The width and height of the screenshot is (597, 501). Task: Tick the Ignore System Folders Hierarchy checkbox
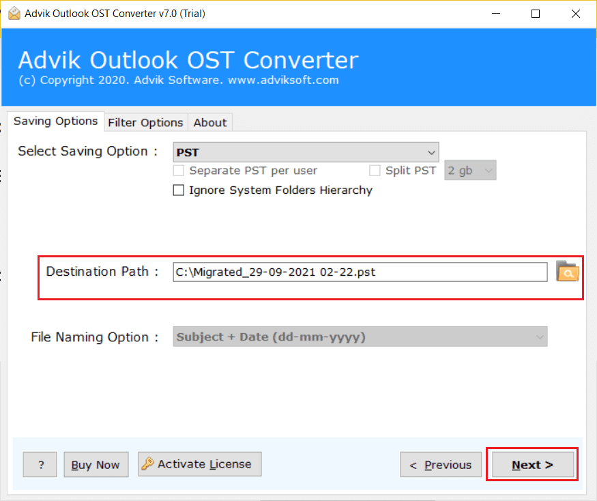click(179, 190)
